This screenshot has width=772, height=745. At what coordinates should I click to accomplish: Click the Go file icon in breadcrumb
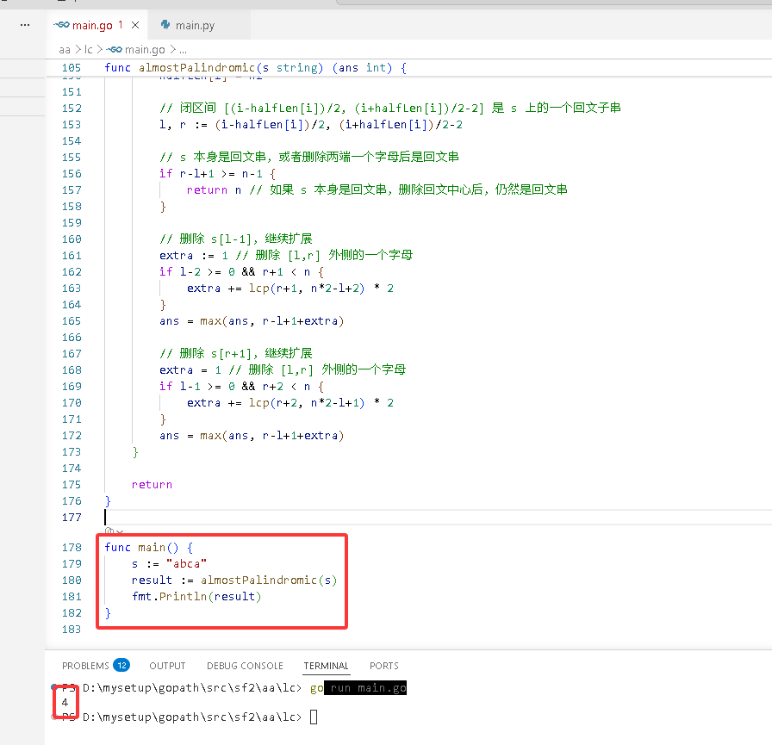pos(115,50)
